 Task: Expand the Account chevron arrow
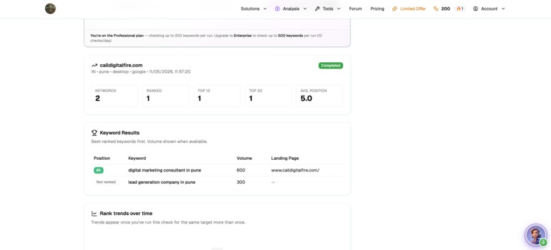(x=503, y=9)
